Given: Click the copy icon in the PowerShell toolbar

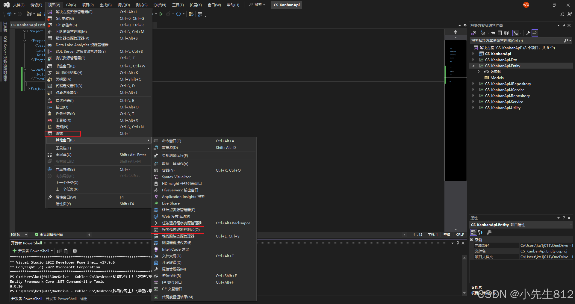Looking at the screenshot, I should coord(59,251).
